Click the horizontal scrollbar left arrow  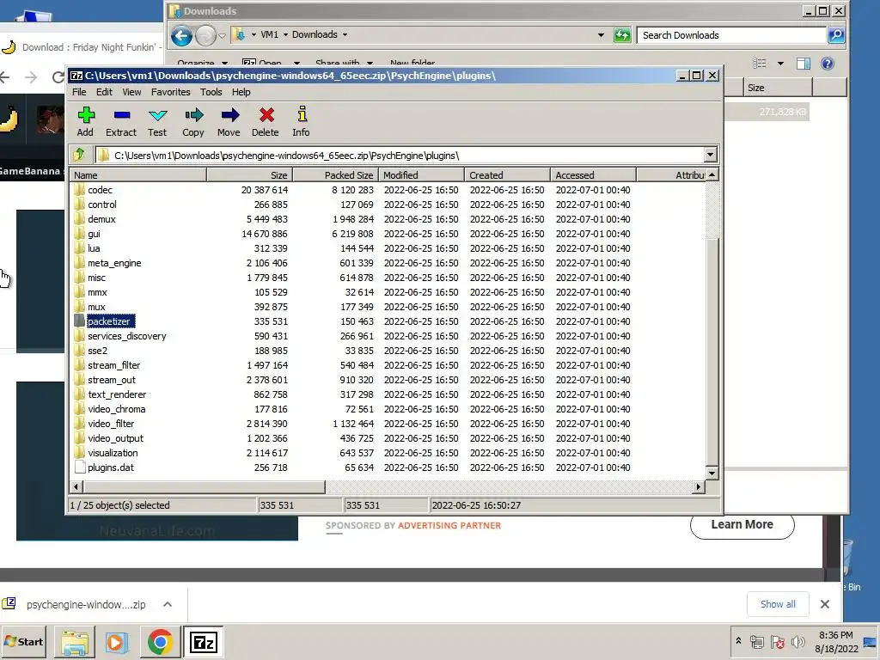(x=76, y=486)
